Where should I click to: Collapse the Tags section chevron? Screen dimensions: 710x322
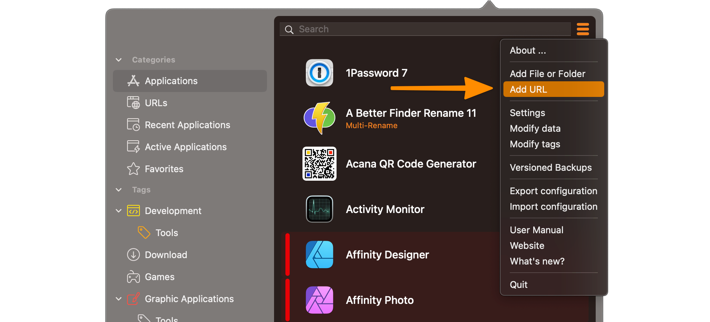(x=119, y=190)
